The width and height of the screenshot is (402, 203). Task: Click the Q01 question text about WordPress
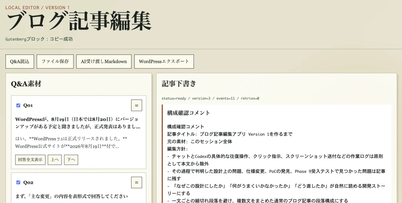(78, 123)
